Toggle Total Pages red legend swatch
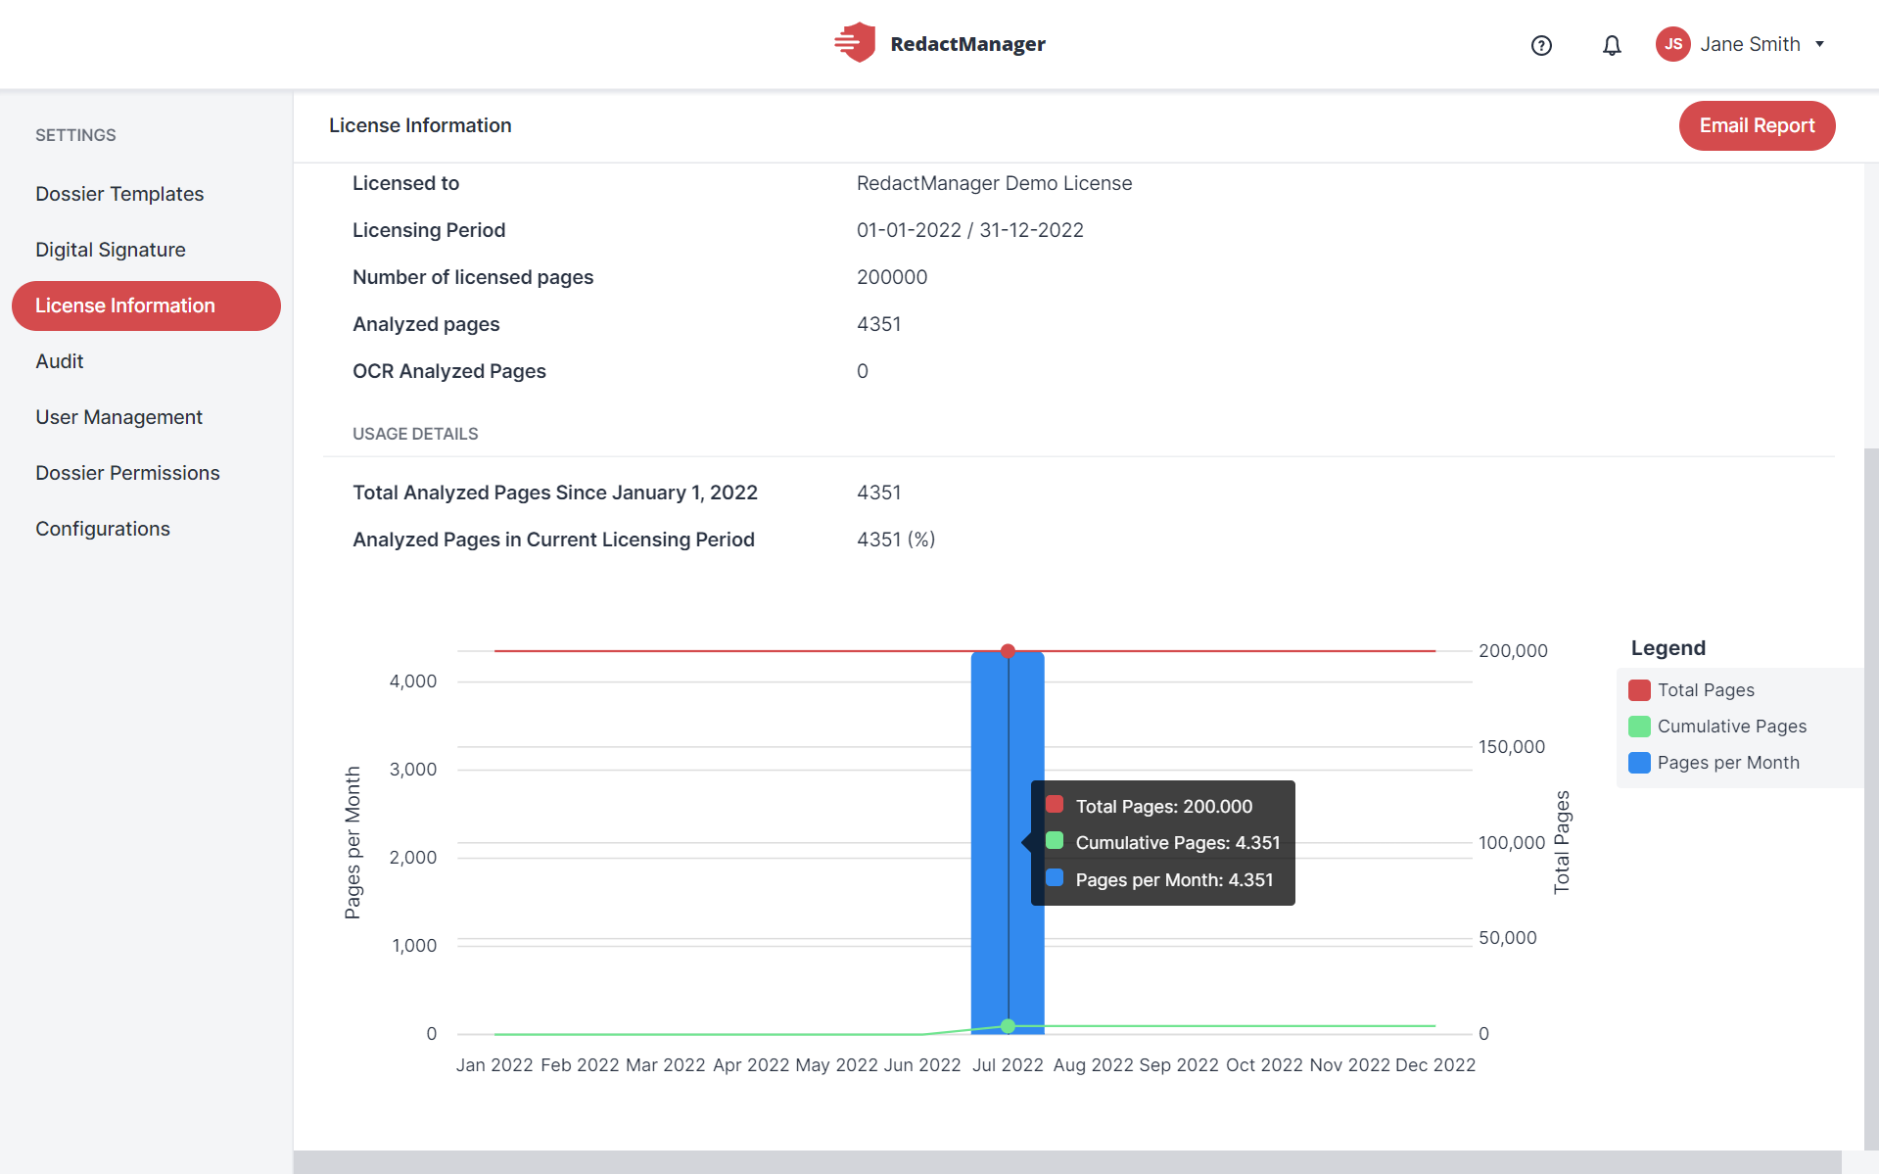Screen dimensions: 1879x1174 pyautogui.click(x=1639, y=690)
